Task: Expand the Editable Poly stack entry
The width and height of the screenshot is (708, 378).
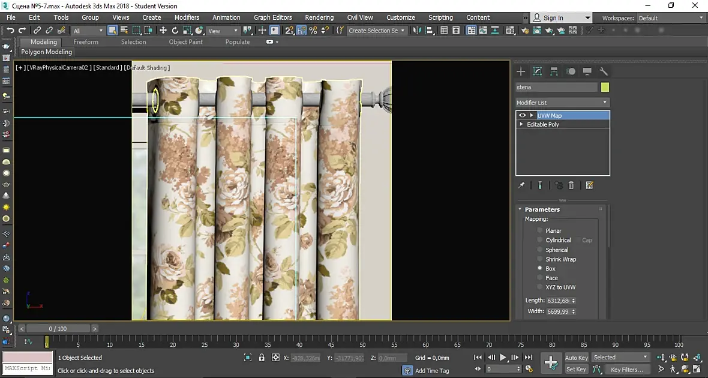Action: (521, 124)
